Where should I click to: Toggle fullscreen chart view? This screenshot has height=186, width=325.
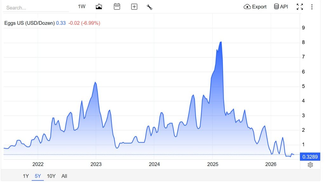(300, 7)
